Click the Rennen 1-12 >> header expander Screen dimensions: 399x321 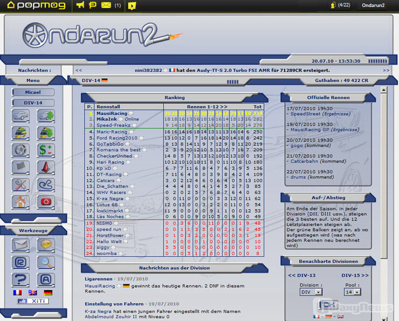pyautogui.click(x=207, y=107)
